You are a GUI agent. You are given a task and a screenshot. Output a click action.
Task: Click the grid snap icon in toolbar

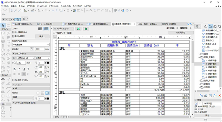tap(46, 10)
